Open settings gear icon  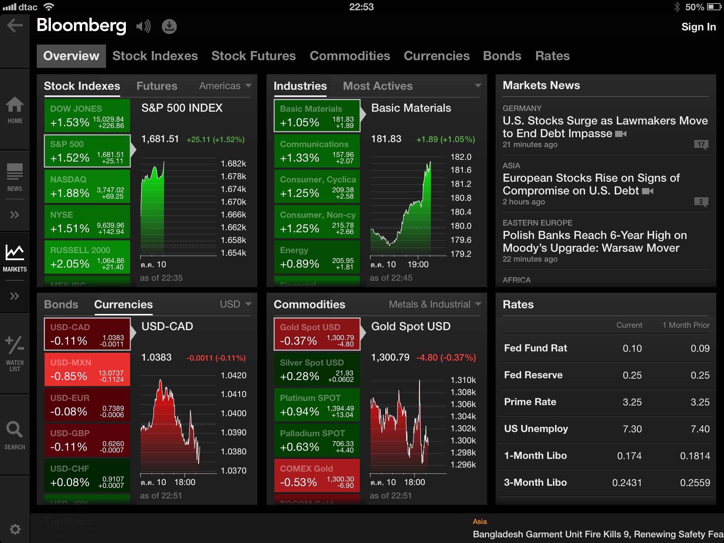pyautogui.click(x=15, y=529)
